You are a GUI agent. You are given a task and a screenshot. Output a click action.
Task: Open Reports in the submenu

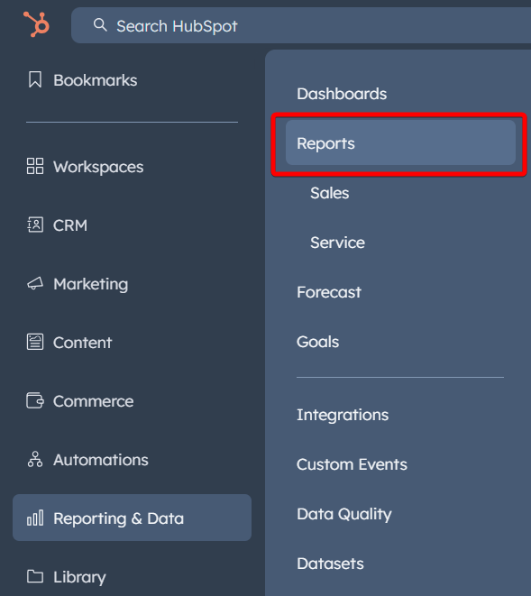point(400,143)
